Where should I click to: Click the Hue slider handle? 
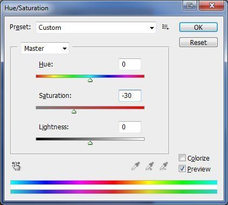click(90, 80)
